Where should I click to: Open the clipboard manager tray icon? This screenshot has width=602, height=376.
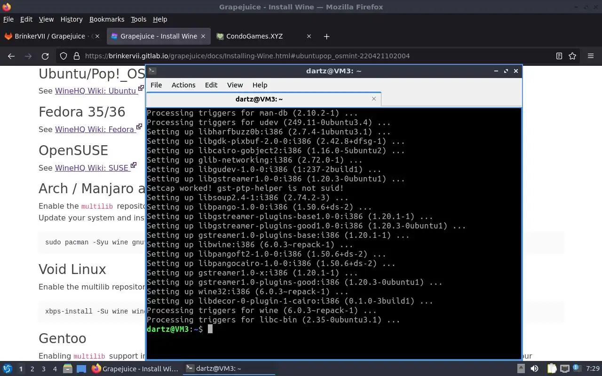(x=552, y=369)
